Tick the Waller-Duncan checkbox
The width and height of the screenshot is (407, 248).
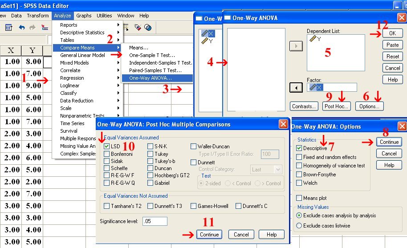click(193, 146)
